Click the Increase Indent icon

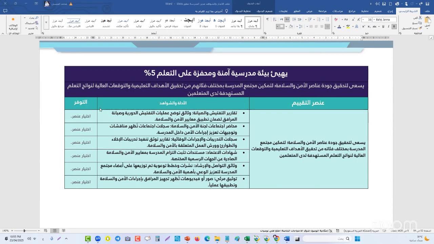(295, 20)
